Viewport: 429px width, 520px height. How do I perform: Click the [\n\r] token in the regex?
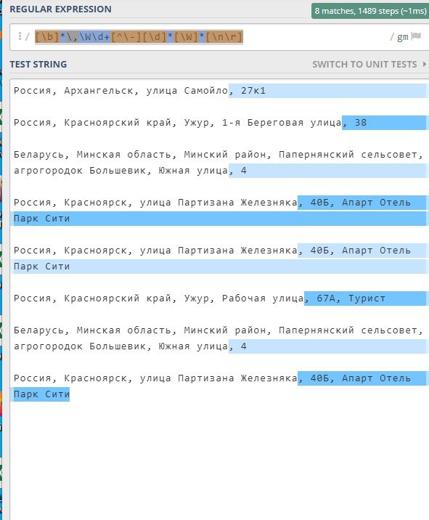pos(224,36)
